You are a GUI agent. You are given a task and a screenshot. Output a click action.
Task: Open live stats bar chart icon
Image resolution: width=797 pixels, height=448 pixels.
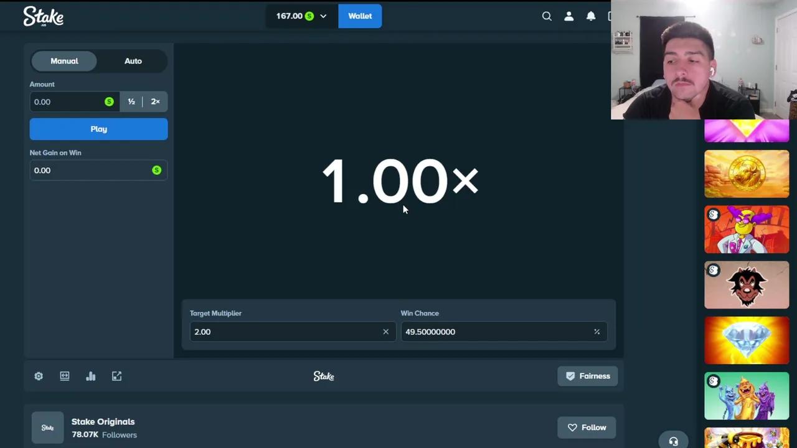tap(91, 376)
